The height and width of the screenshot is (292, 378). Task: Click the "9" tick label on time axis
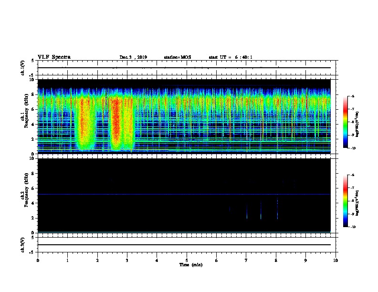[305, 261]
